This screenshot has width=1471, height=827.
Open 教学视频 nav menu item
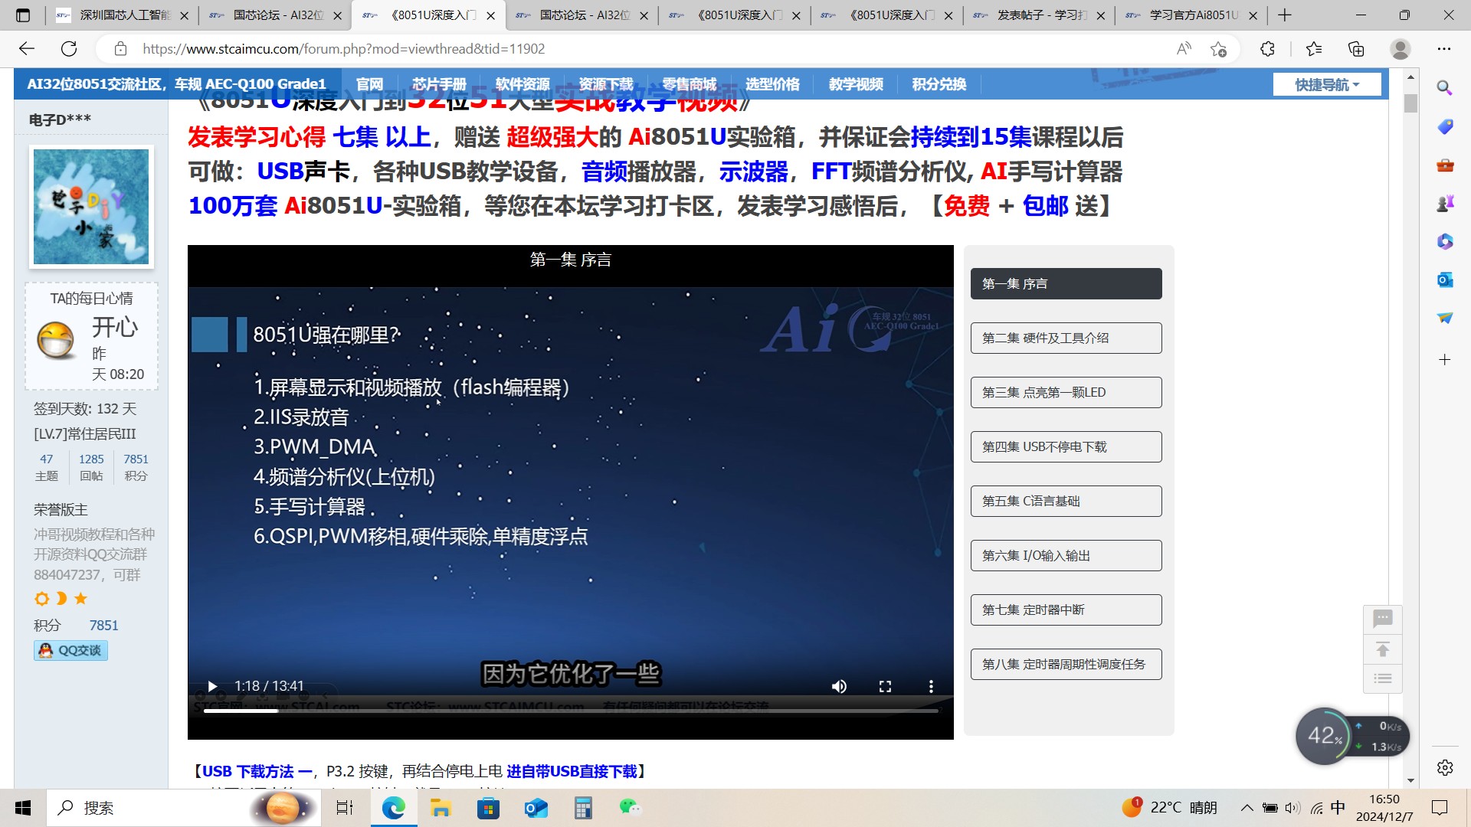point(856,84)
